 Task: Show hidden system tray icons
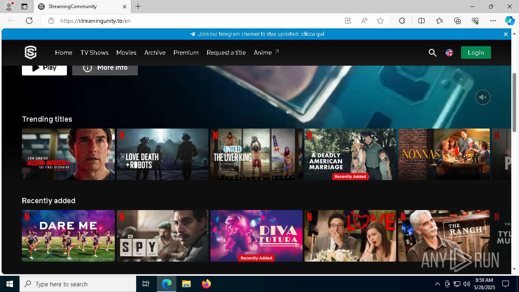coord(437,284)
